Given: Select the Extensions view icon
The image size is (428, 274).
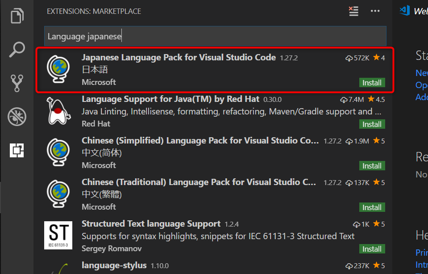Looking at the screenshot, I should (17, 150).
